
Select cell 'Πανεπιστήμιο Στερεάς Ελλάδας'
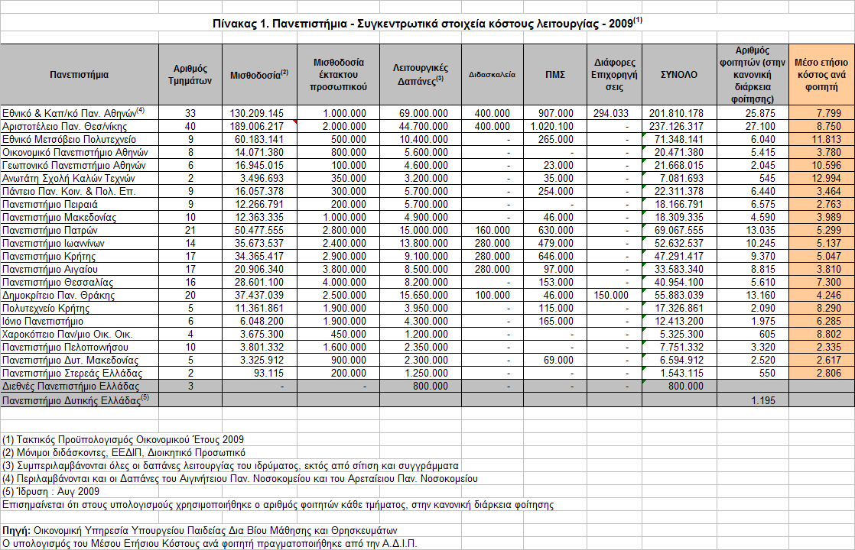pos(79,374)
